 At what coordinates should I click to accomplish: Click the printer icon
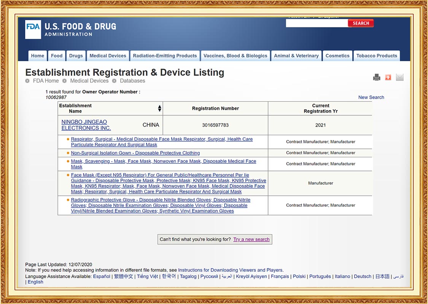coord(377,78)
